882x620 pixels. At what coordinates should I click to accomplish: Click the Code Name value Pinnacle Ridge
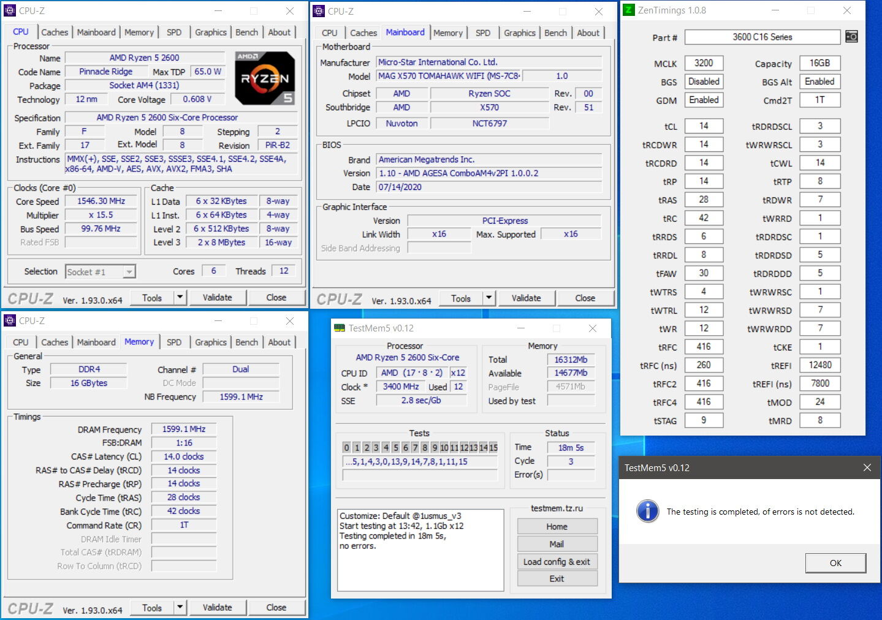click(105, 72)
